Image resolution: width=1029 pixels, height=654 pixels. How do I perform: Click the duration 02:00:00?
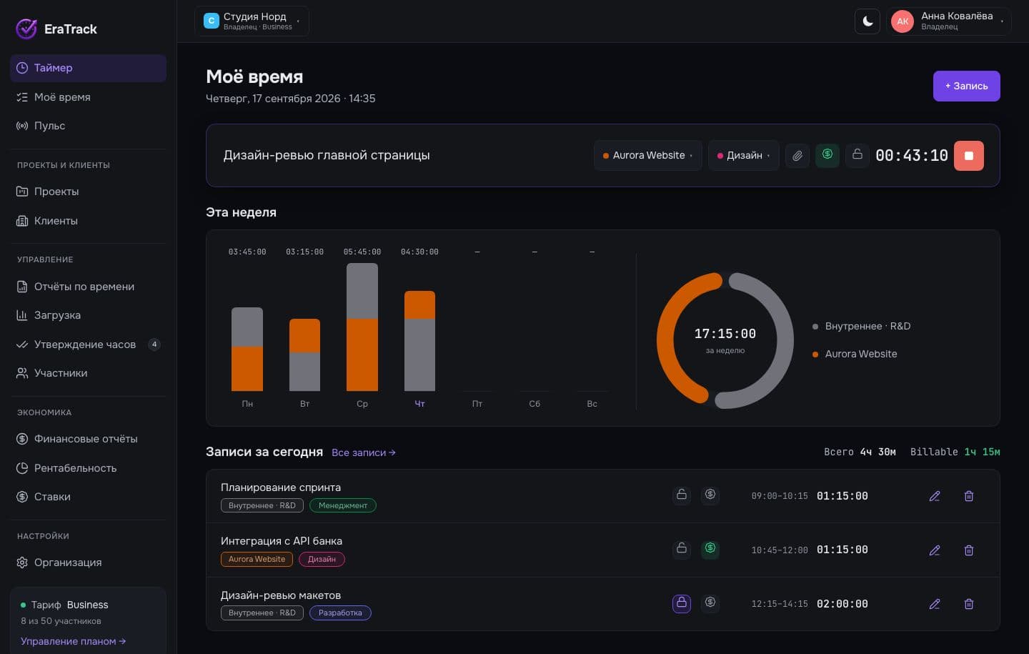click(842, 604)
